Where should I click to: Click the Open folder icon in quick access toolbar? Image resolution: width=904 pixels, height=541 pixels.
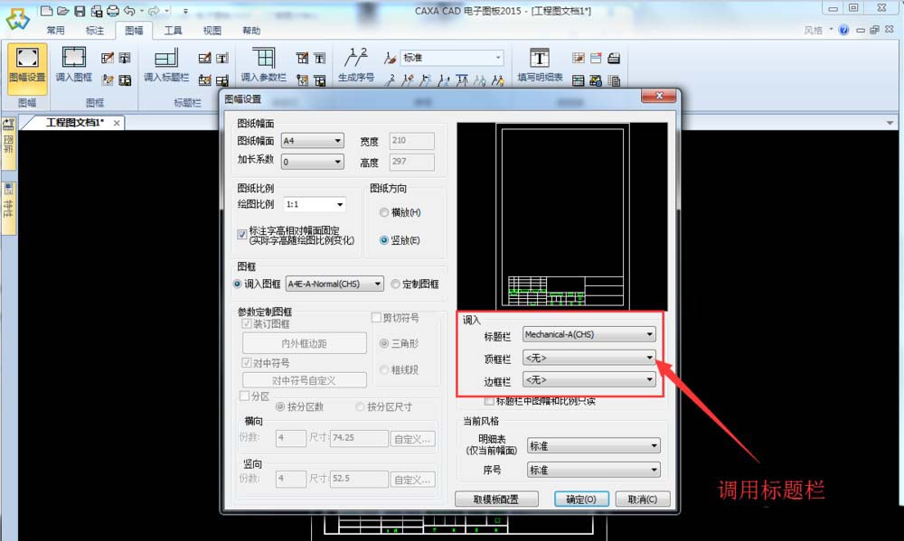(63, 10)
